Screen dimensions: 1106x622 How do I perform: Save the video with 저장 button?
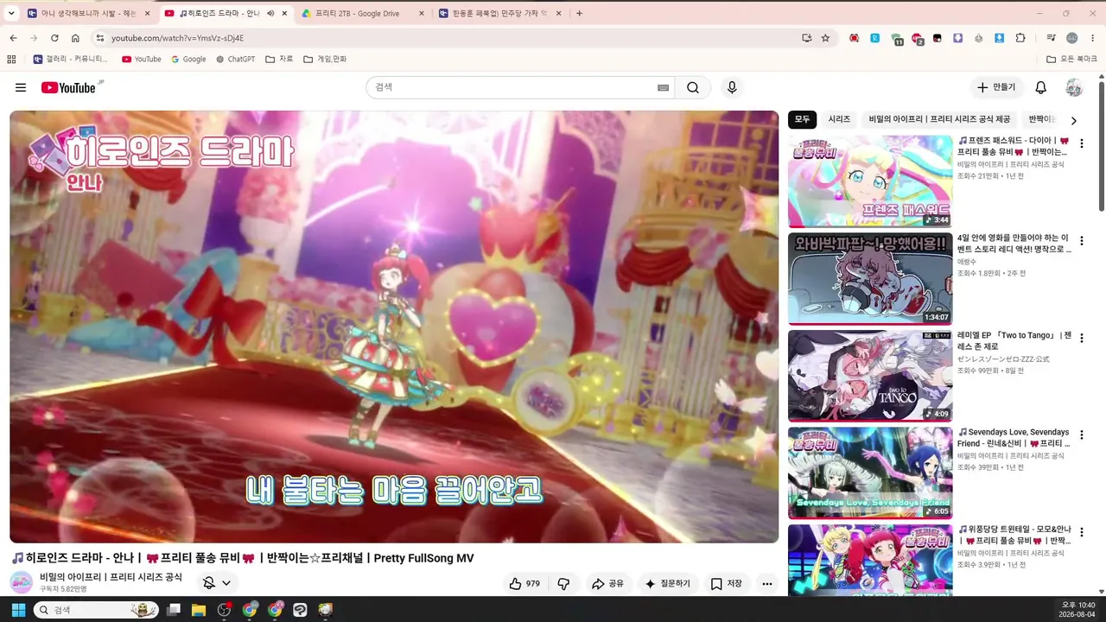tap(727, 584)
